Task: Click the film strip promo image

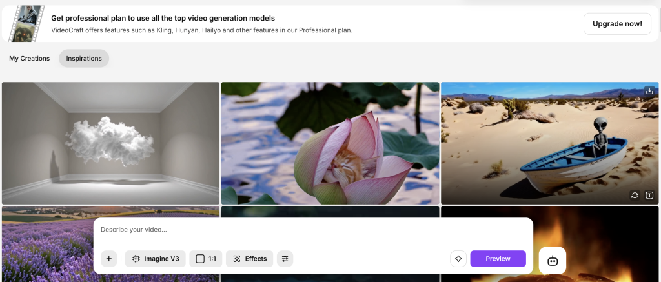Action: (x=27, y=24)
